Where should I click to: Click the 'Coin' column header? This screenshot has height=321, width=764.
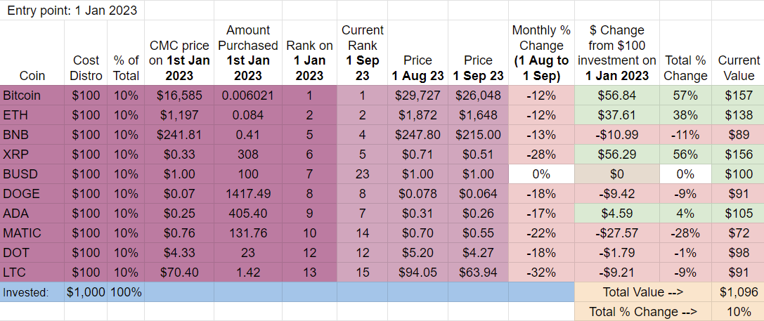point(32,53)
